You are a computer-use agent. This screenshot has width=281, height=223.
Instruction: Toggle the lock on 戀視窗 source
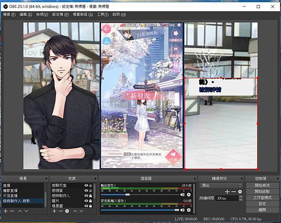(x=90, y=190)
